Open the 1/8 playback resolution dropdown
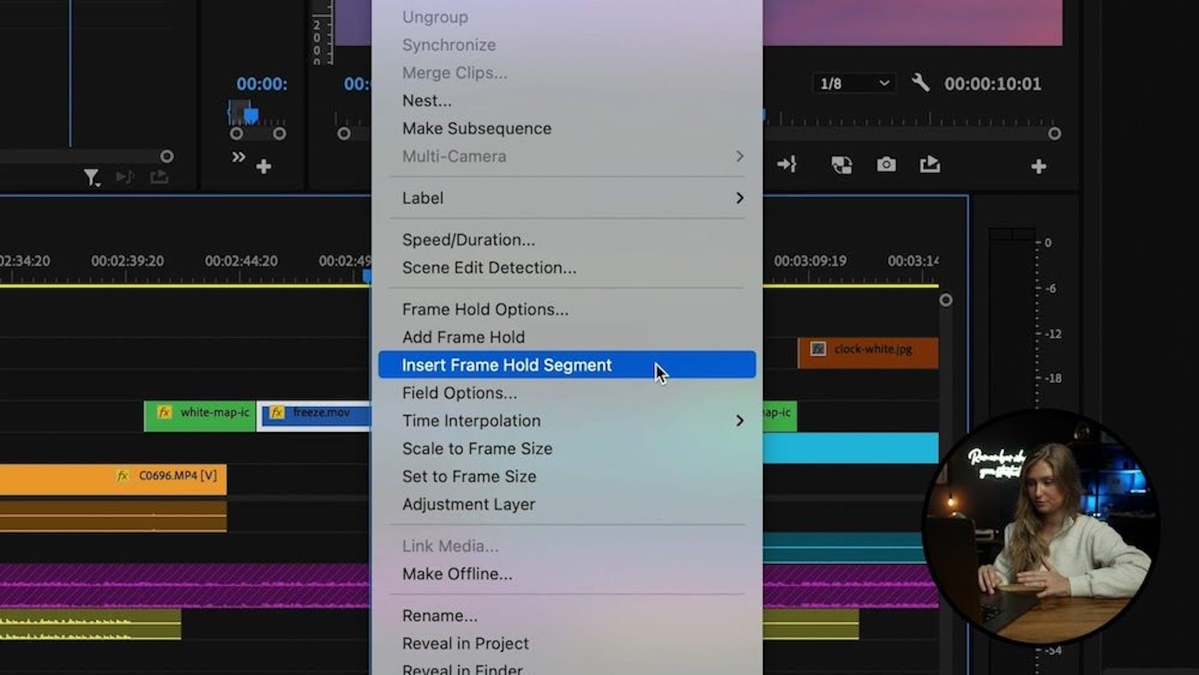The height and width of the screenshot is (675, 1199). coord(853,84)
